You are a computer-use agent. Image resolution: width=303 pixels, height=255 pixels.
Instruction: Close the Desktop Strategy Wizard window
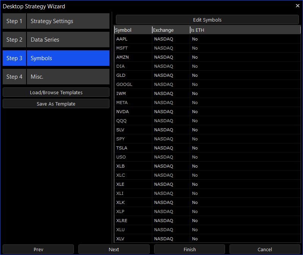(298, 6)
